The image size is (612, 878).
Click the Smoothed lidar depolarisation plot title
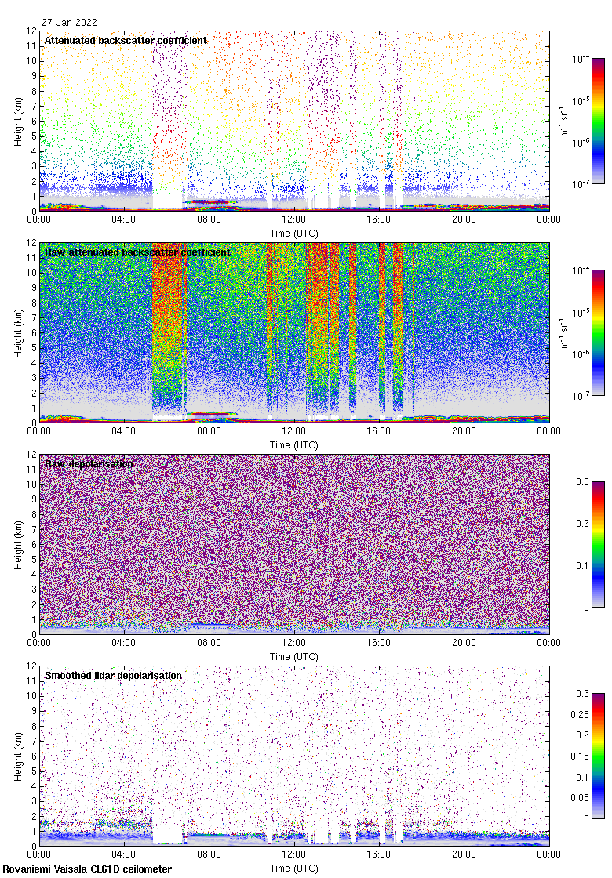[113, 675]
